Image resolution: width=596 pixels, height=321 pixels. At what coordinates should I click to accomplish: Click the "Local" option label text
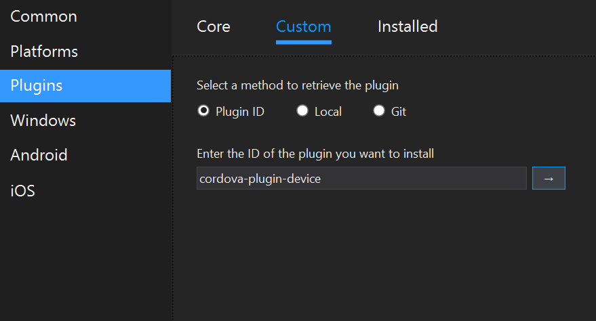[328, 112]
